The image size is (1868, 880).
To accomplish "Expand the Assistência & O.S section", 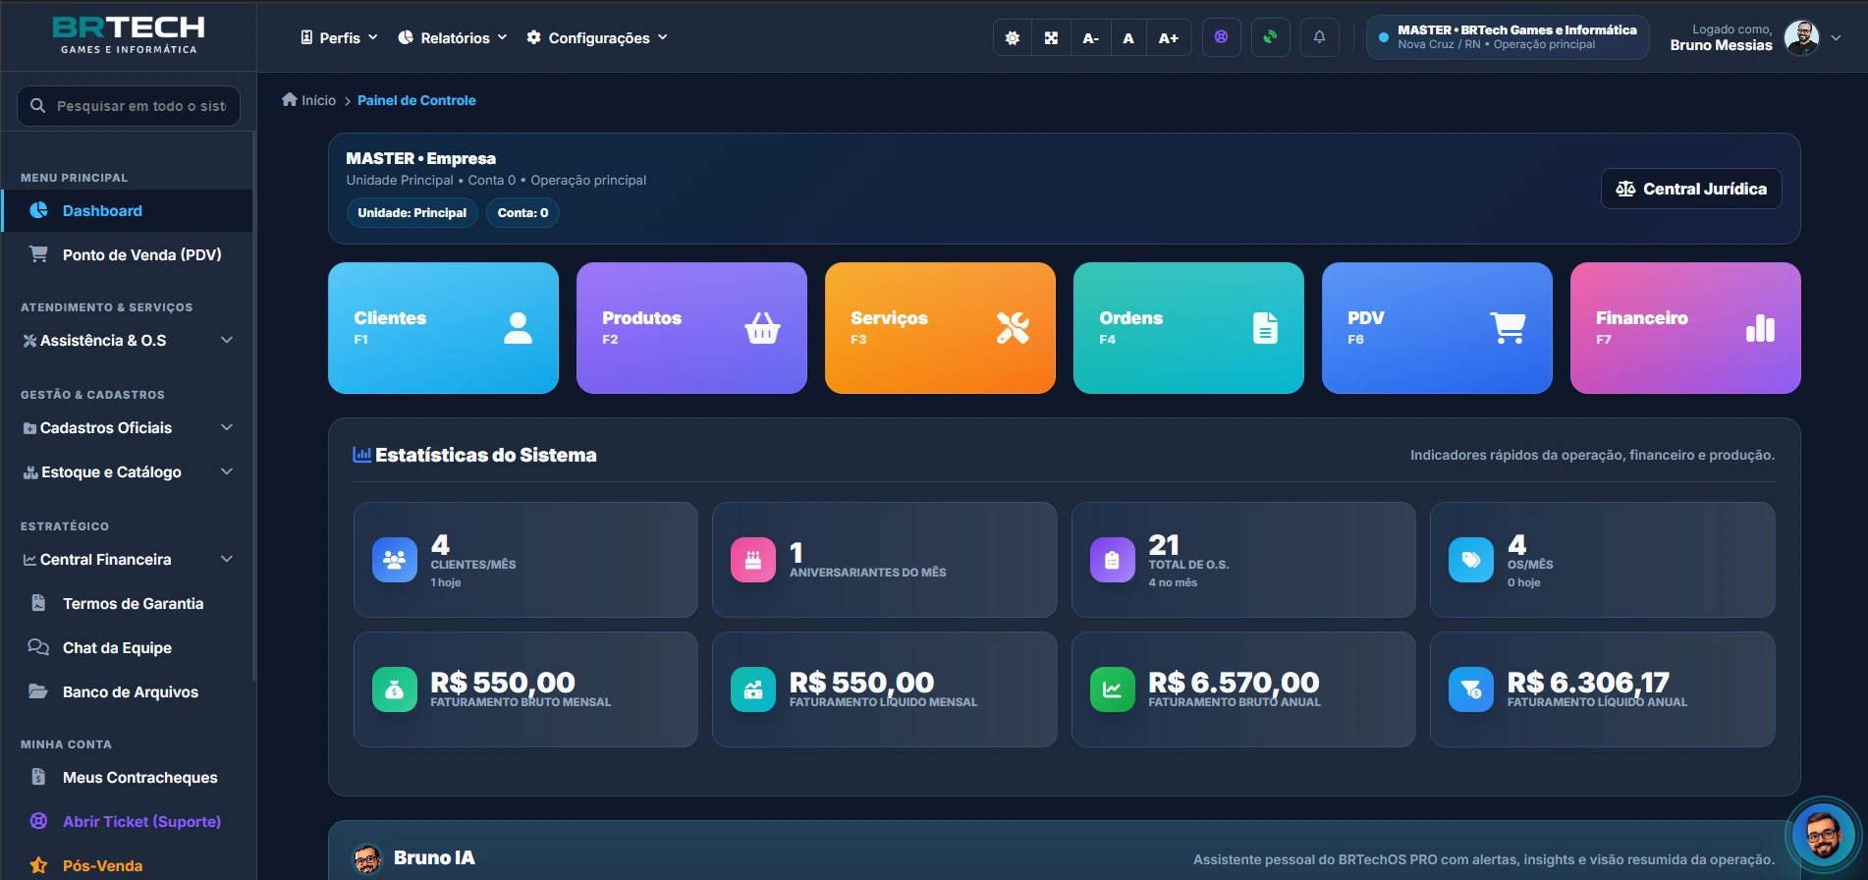I will [x=127, y=340].
